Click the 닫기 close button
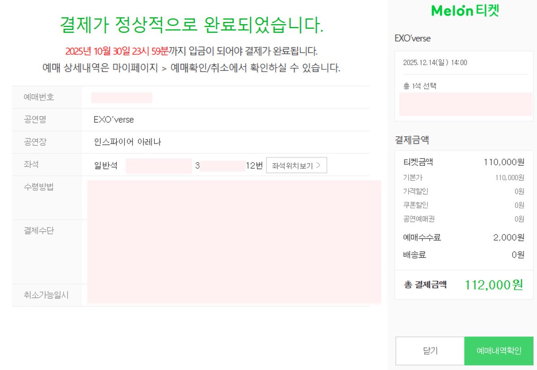The height and width of the screenshot is (370, 537). 430,351
